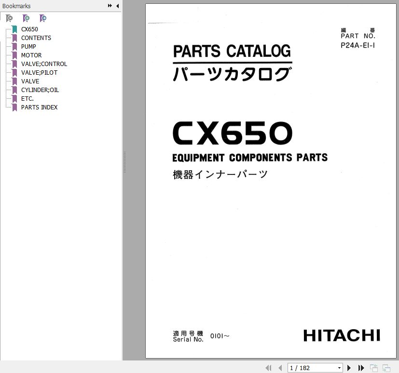This screenshot has height=373, width=399.
Task: Click the delete bookmark icon
Action: 9,18
